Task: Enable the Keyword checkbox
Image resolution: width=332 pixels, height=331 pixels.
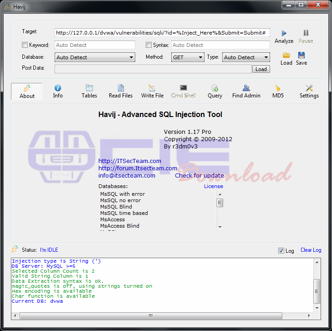Action: 25,45
